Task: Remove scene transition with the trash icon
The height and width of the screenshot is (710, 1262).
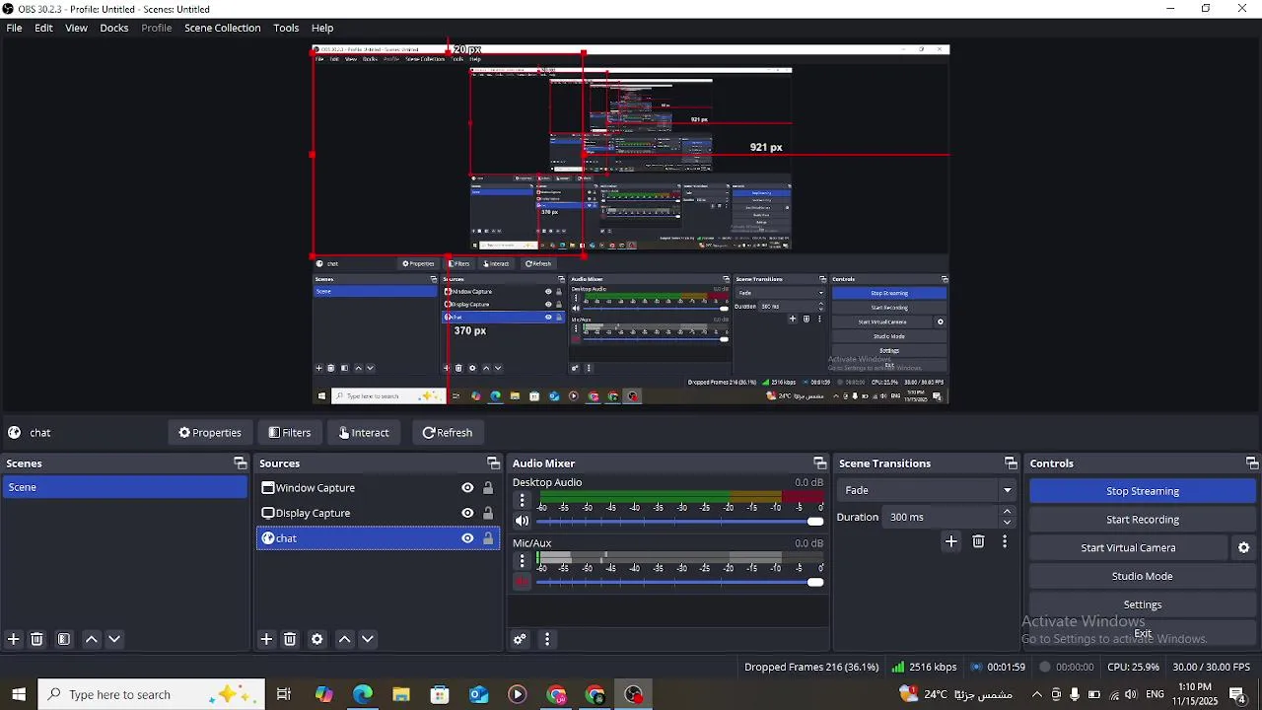Action: (x=978, y=541)
